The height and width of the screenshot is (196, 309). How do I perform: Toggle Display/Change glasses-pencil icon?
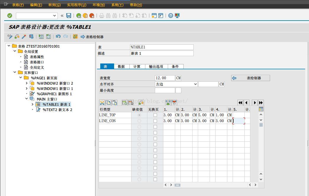pos(10,36)
